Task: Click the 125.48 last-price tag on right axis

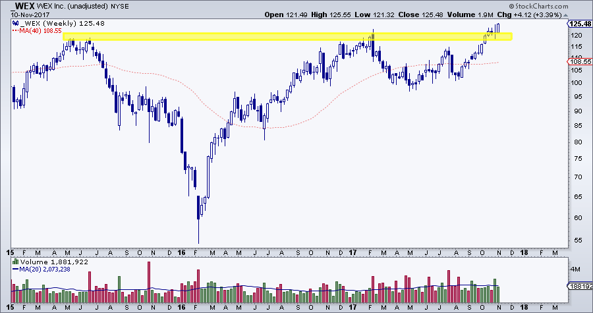Action: click(x=580, y=24)
